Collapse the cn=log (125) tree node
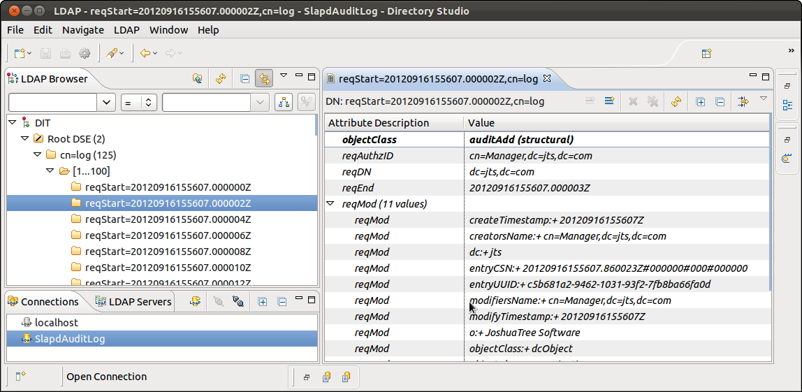802x392 pixels. pos(37,155)
